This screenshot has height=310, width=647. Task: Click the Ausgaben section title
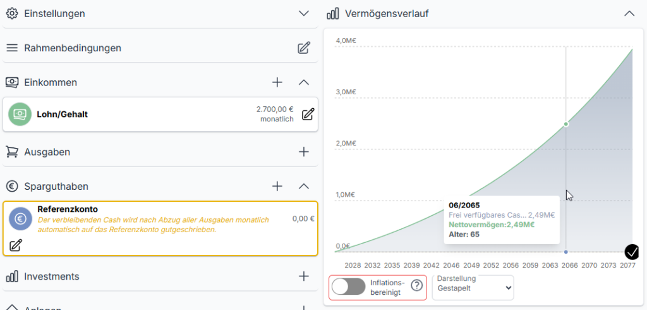tap(47, 152)
